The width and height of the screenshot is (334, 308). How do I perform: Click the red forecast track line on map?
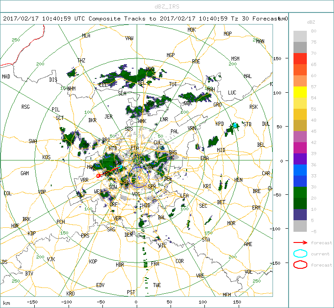click(x=110, y=171)
